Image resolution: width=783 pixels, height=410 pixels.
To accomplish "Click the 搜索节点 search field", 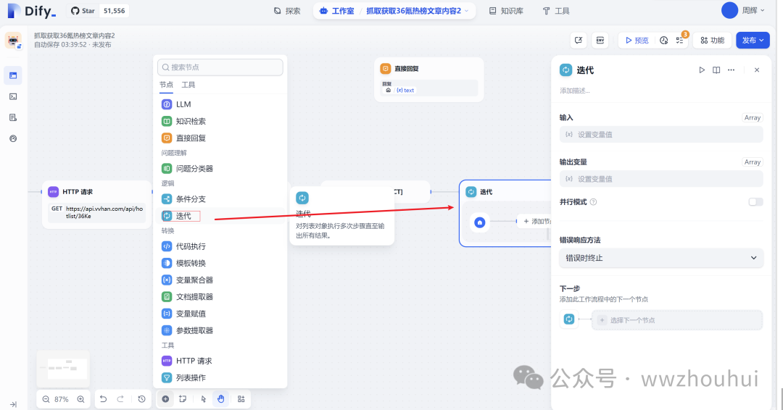I will pyautogui.click(x=220, y=67).
